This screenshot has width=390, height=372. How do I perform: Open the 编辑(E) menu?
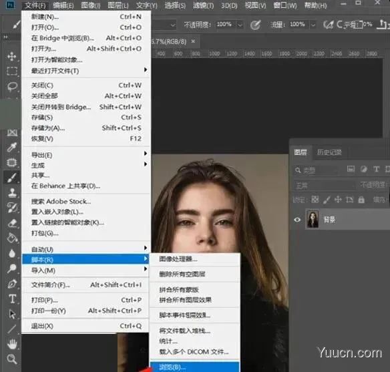coord(63,5)
